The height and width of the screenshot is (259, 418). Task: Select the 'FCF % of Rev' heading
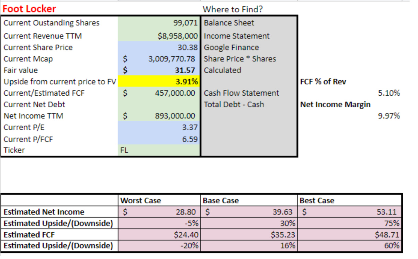pos(323,82)
